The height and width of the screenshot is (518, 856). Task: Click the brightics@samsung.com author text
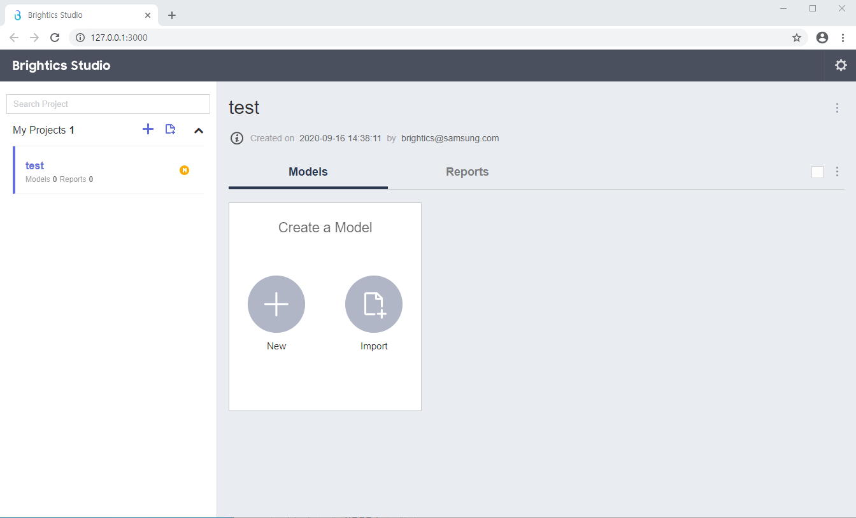coord(450,138)
